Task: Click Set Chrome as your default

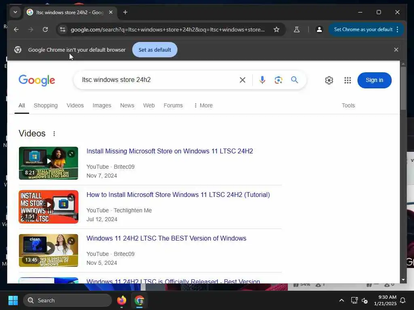Action: tap(363, 29)
